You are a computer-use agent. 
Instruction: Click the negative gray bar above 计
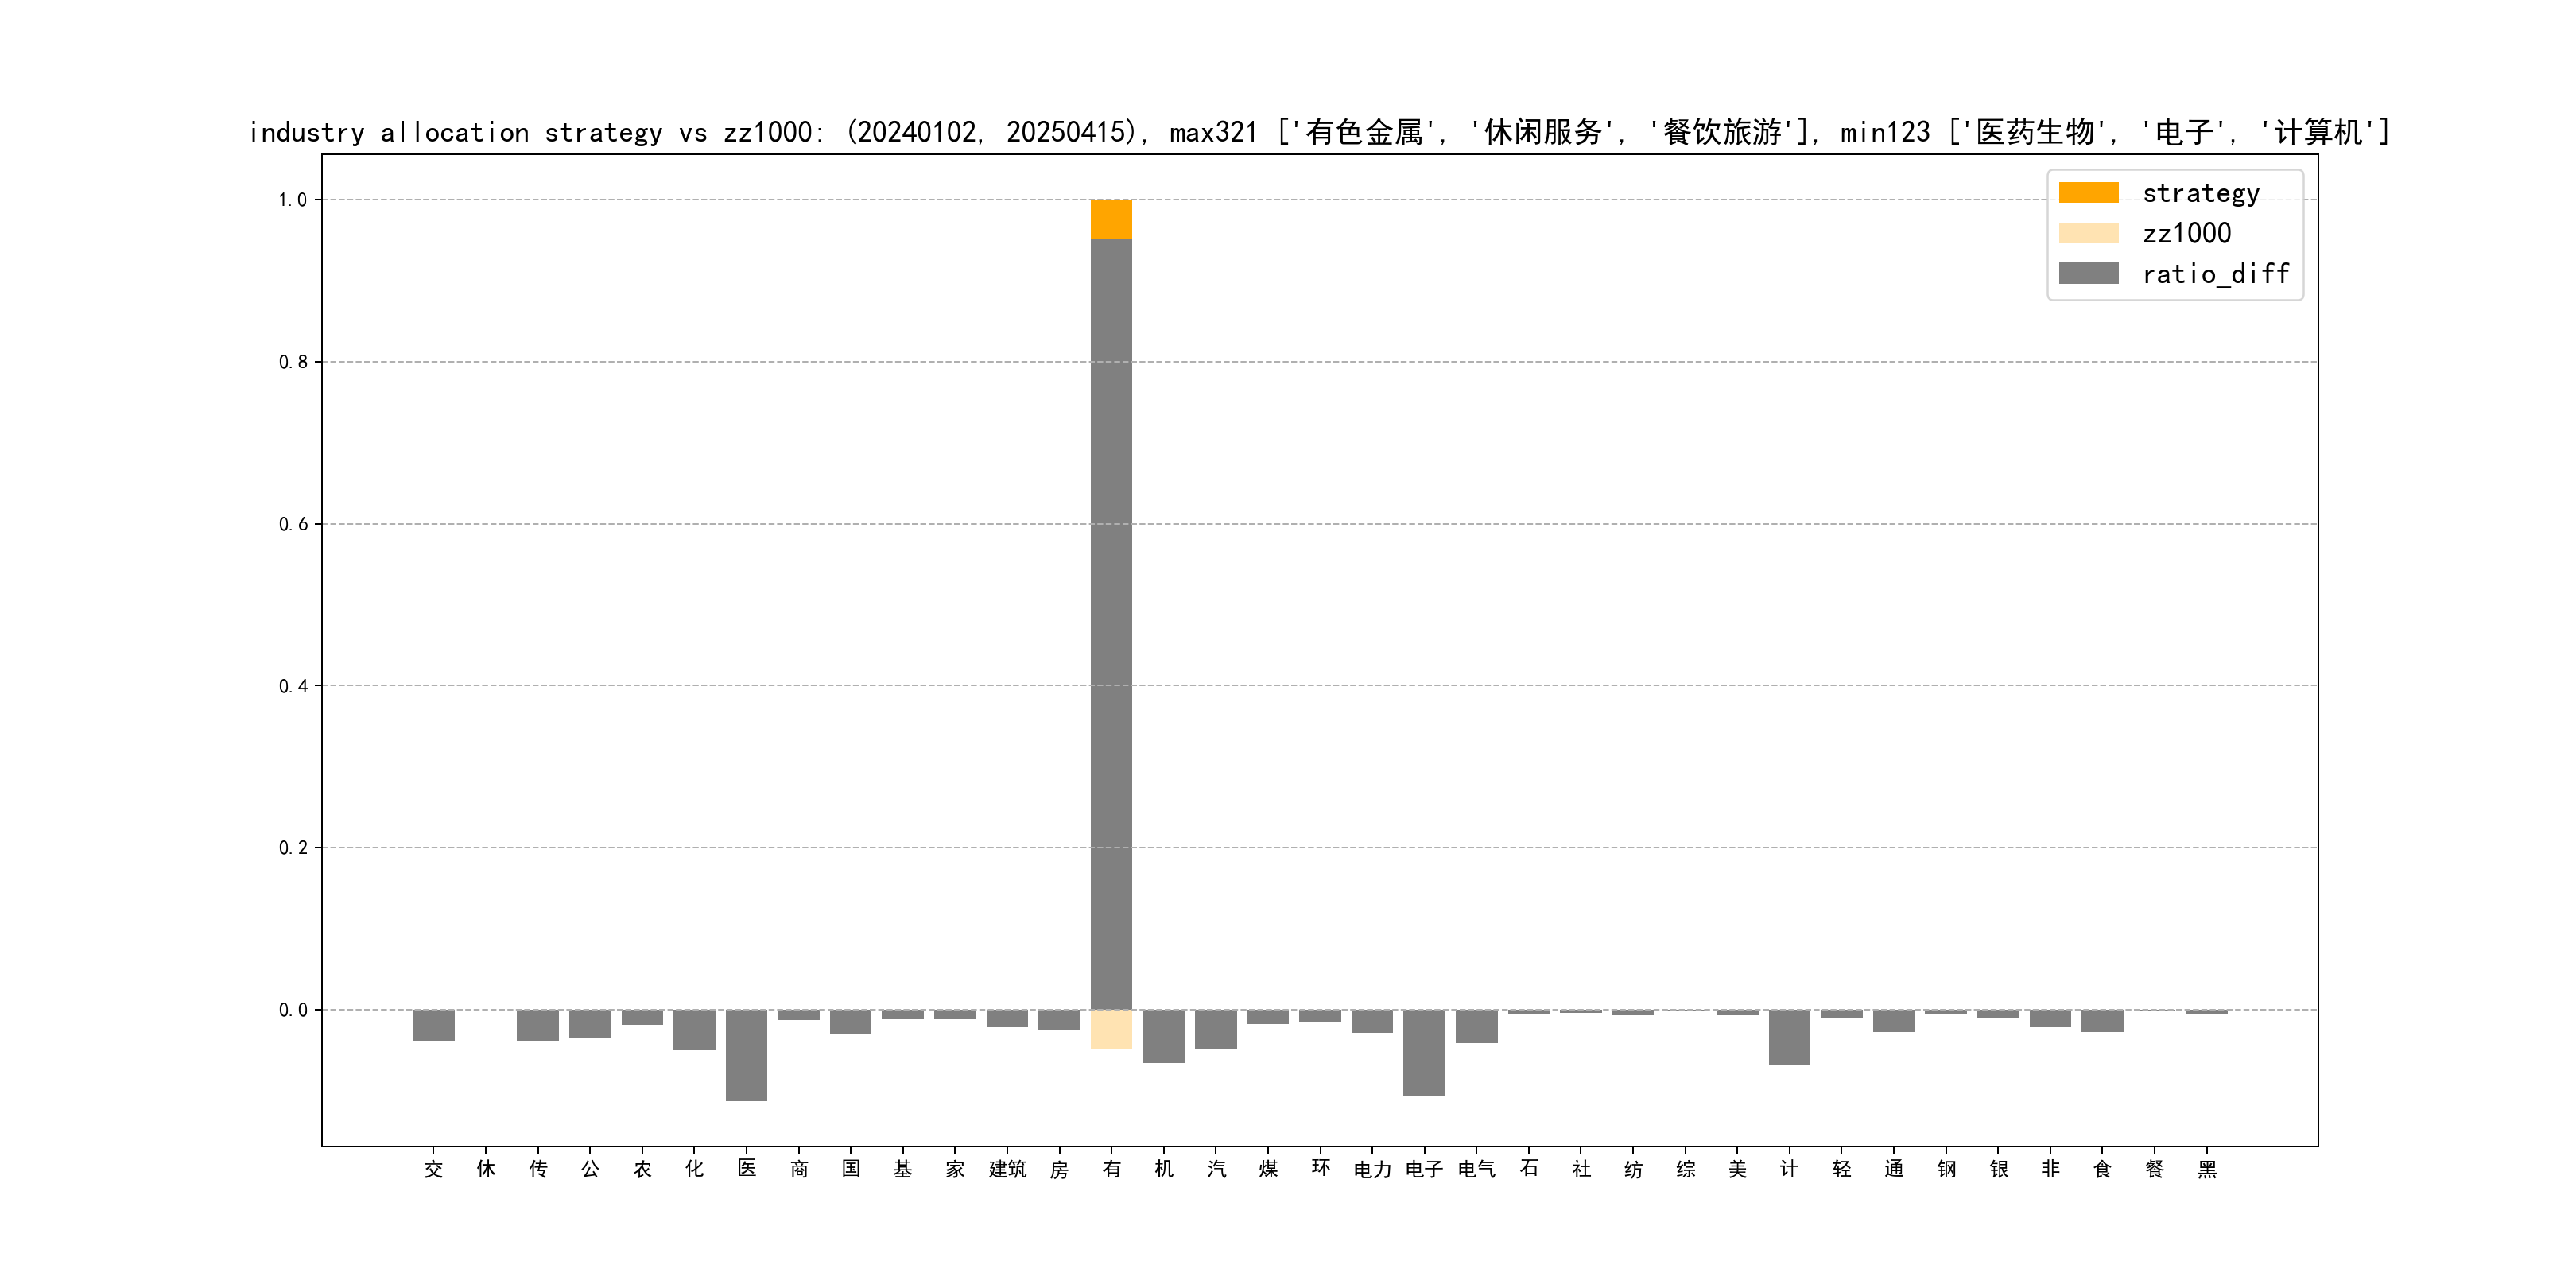click(x=1789, y=1037)
